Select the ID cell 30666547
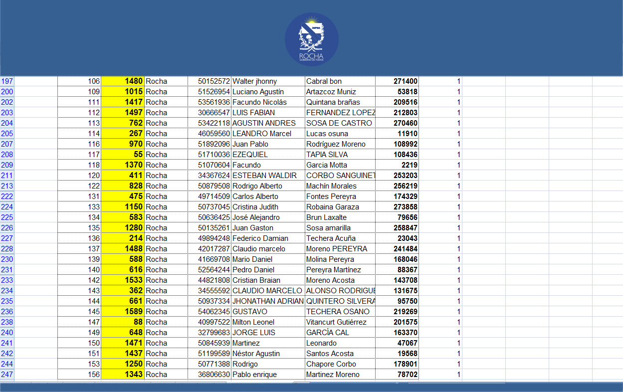Screen dimensions: 623x392 tap(209, 113)
